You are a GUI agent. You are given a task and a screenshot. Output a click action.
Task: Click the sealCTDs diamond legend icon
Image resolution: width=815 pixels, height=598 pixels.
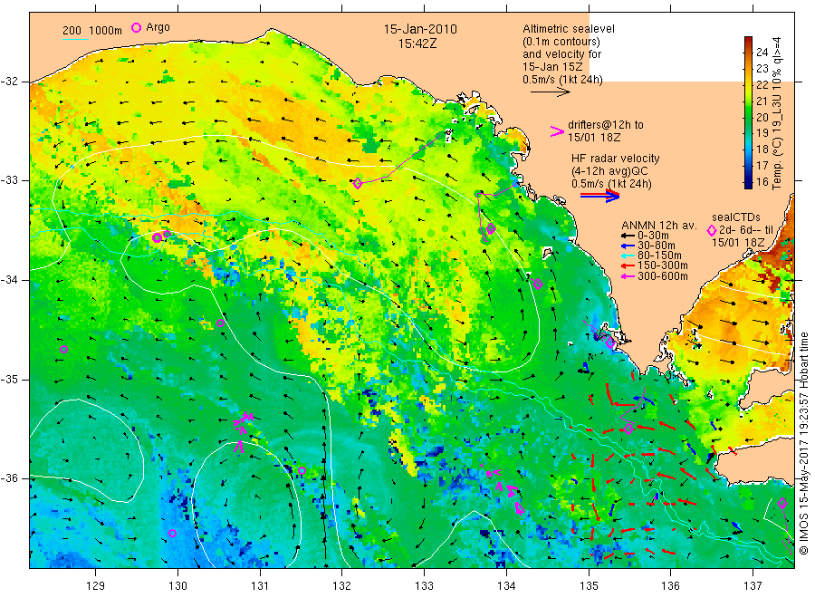coord(712,230)
